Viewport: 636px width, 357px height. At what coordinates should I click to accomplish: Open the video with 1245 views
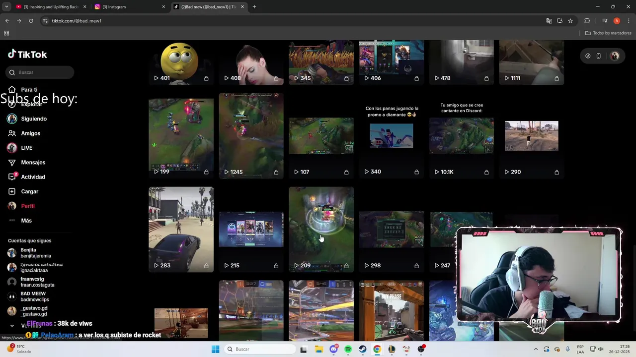[x=251, y=136]
